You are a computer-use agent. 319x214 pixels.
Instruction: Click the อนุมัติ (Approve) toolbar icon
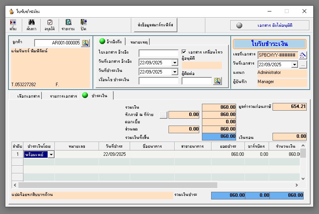click(50, 25)
